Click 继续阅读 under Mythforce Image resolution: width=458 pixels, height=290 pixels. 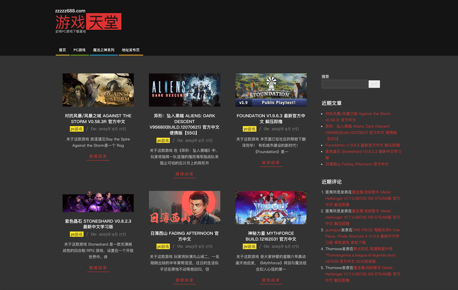[x=271, y=280]
